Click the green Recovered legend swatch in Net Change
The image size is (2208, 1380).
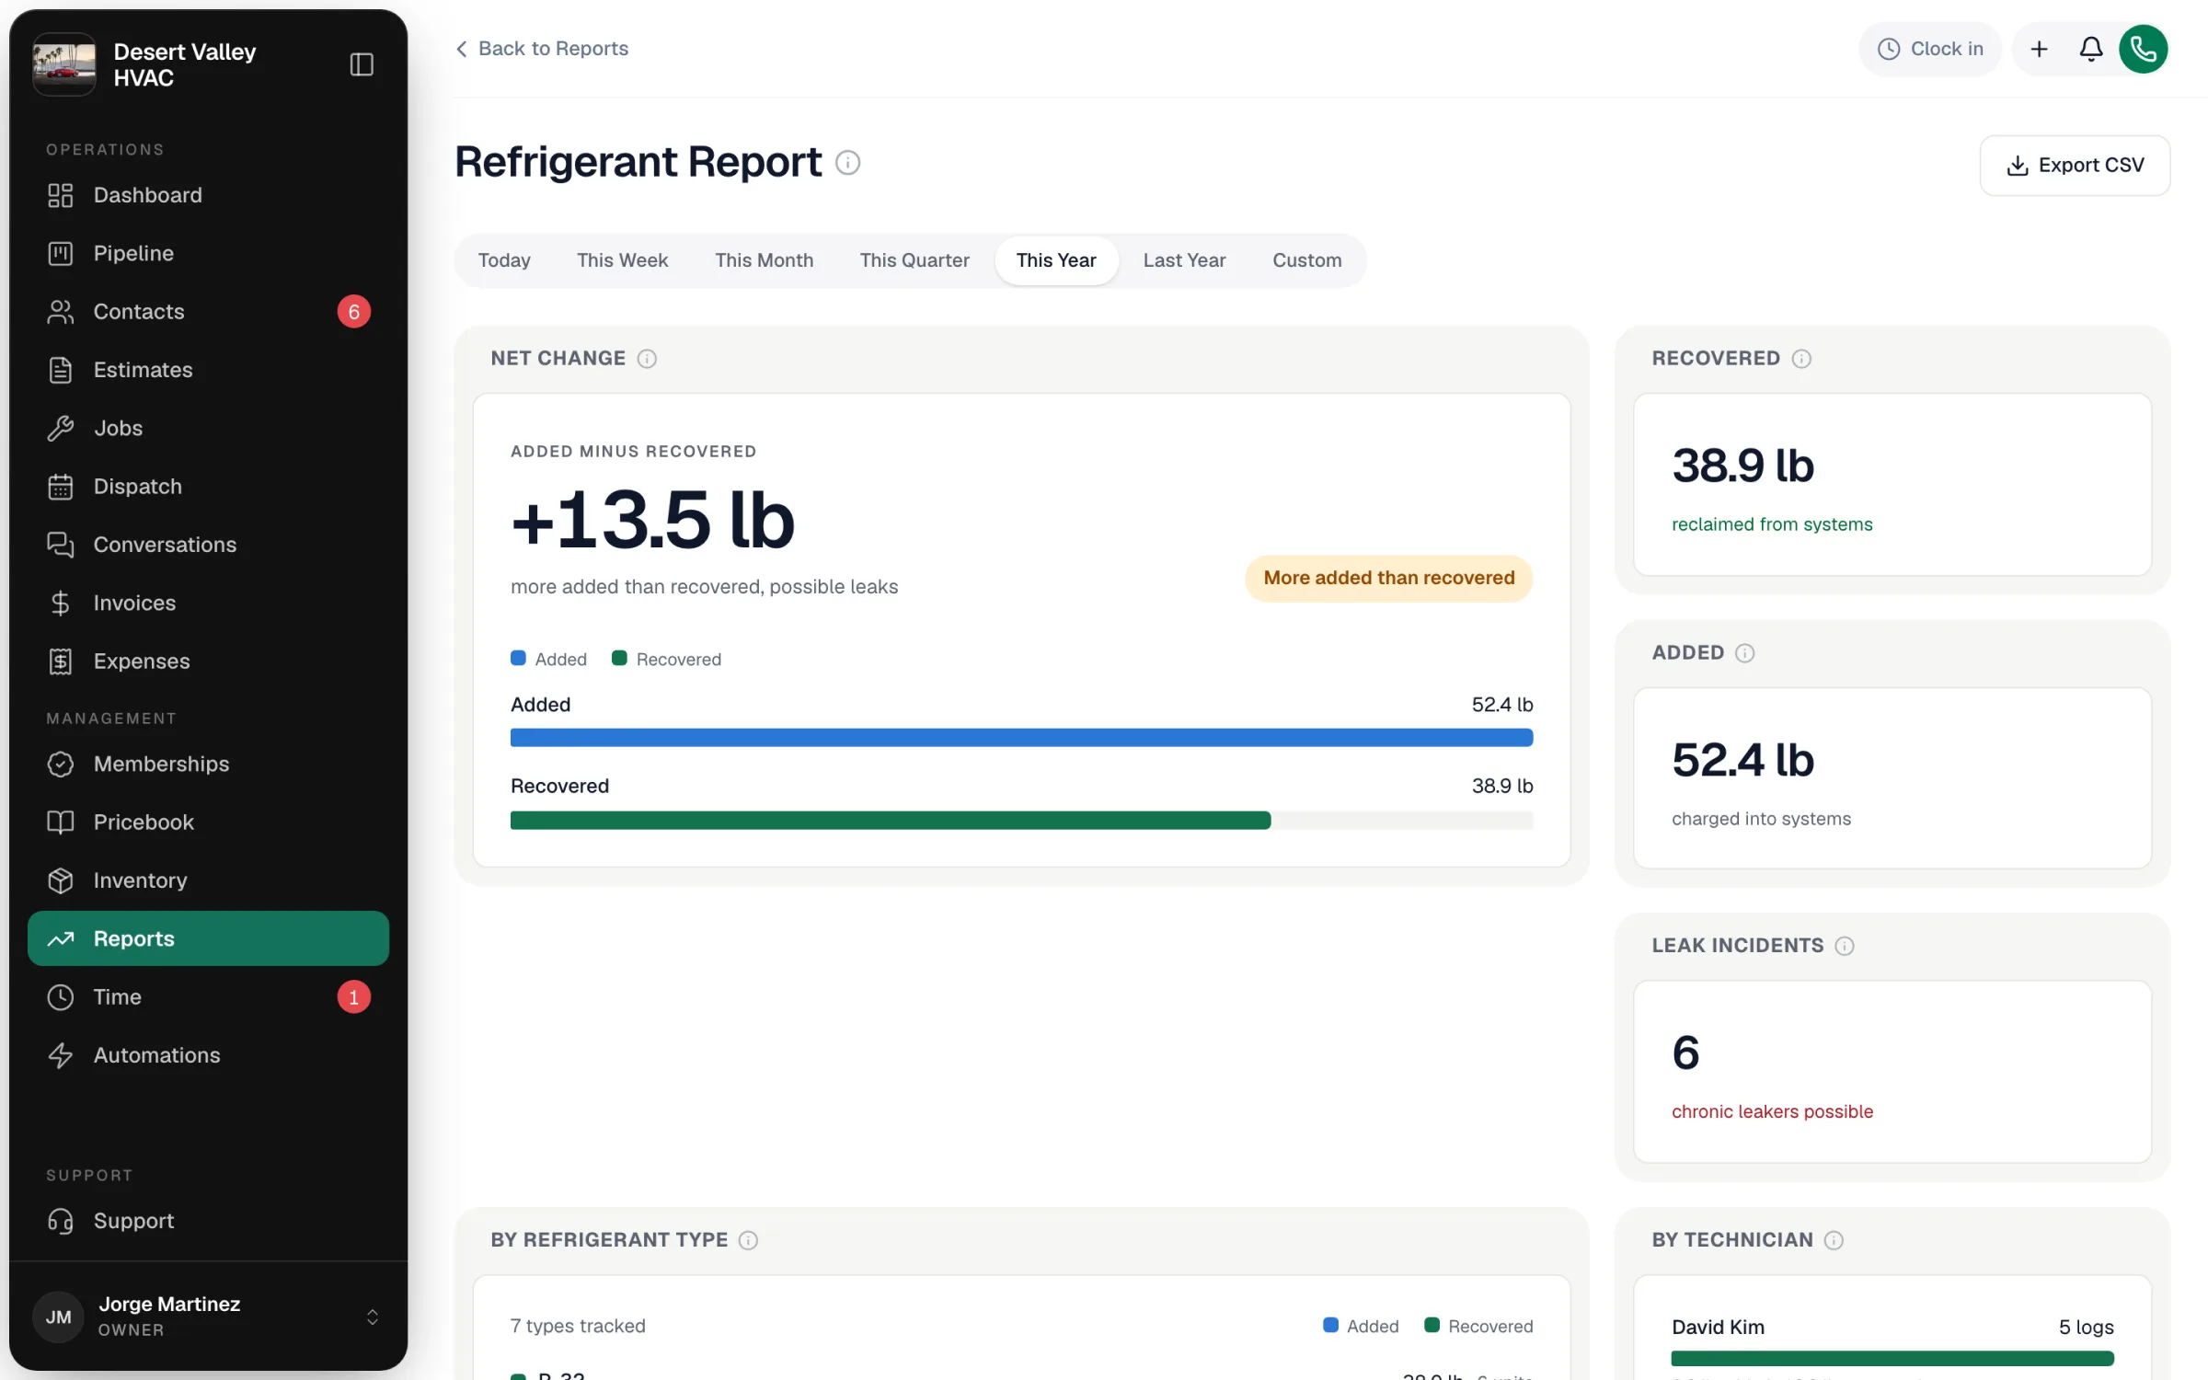point(619,659)
